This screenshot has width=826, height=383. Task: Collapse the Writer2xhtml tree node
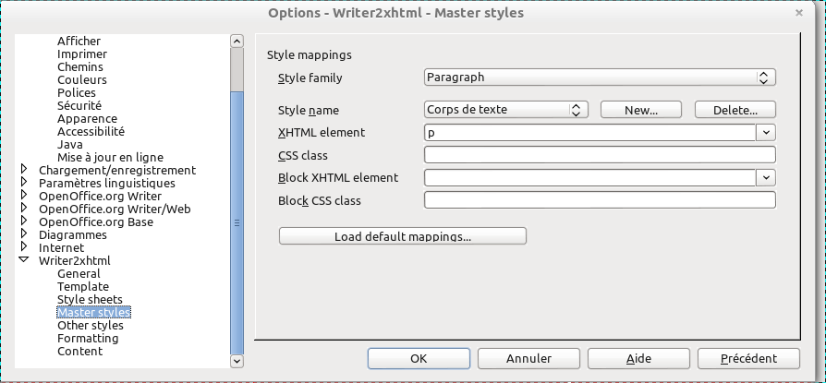tap(24, 260)
